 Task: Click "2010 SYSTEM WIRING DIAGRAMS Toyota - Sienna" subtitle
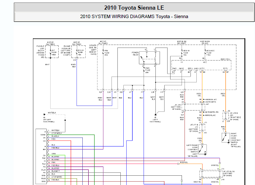tap(134, 16)
